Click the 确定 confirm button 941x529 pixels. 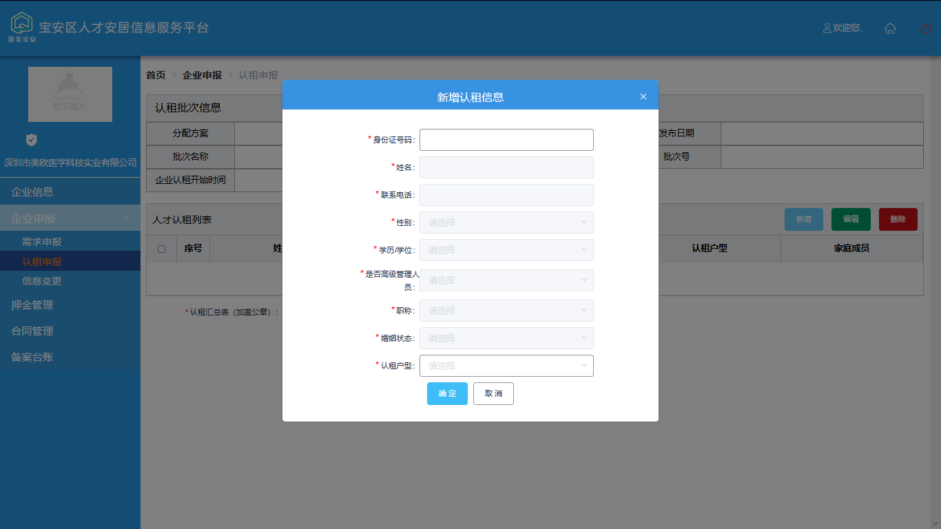(x=447, y=393)
